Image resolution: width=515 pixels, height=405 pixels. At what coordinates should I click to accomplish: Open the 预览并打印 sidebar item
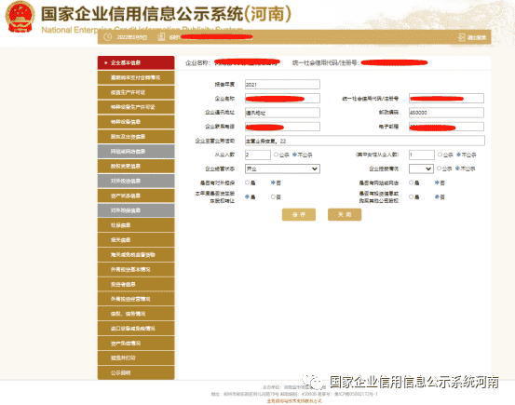tap(136, 358)
